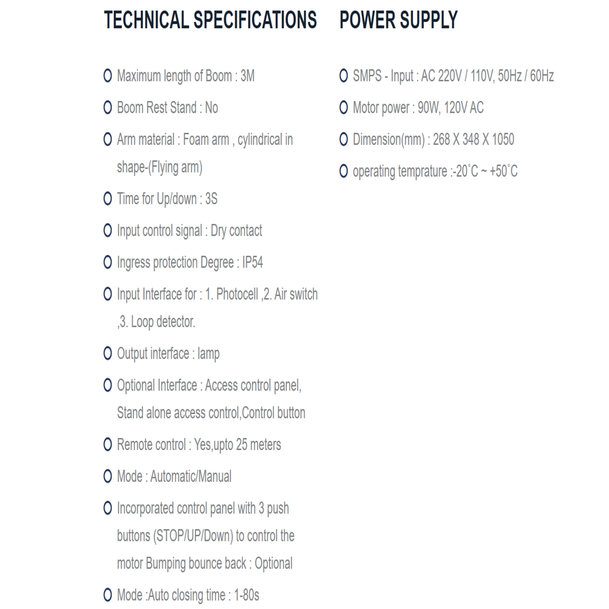Click the bullet next to Boom Rest Stand
The height and width of the screenshot is (609, 609).
point(108,107)
